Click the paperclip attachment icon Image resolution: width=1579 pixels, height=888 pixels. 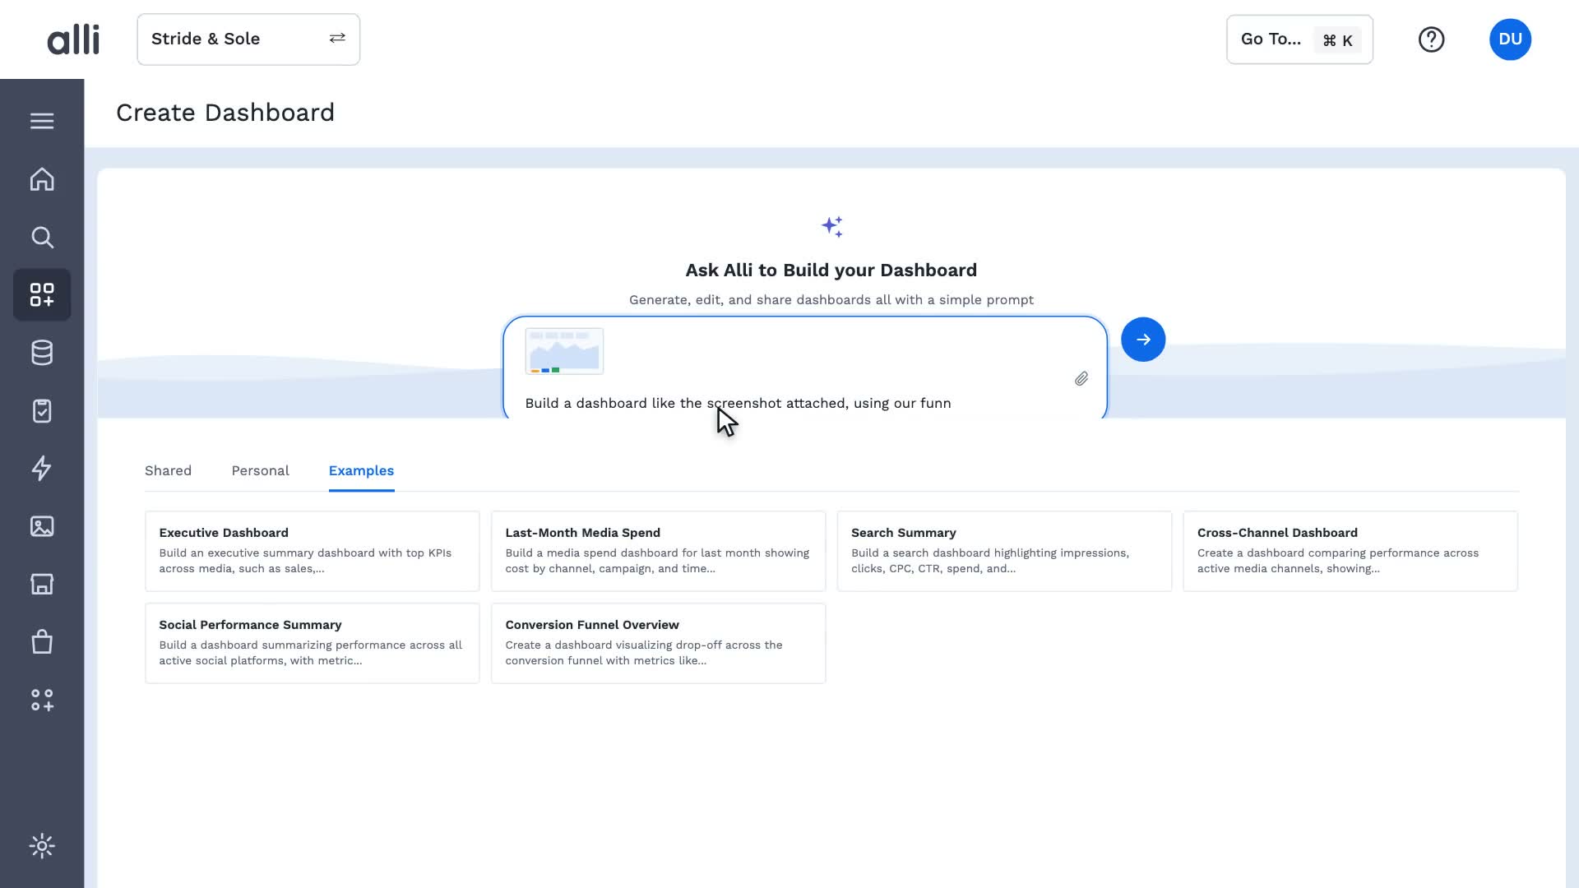1081,379
